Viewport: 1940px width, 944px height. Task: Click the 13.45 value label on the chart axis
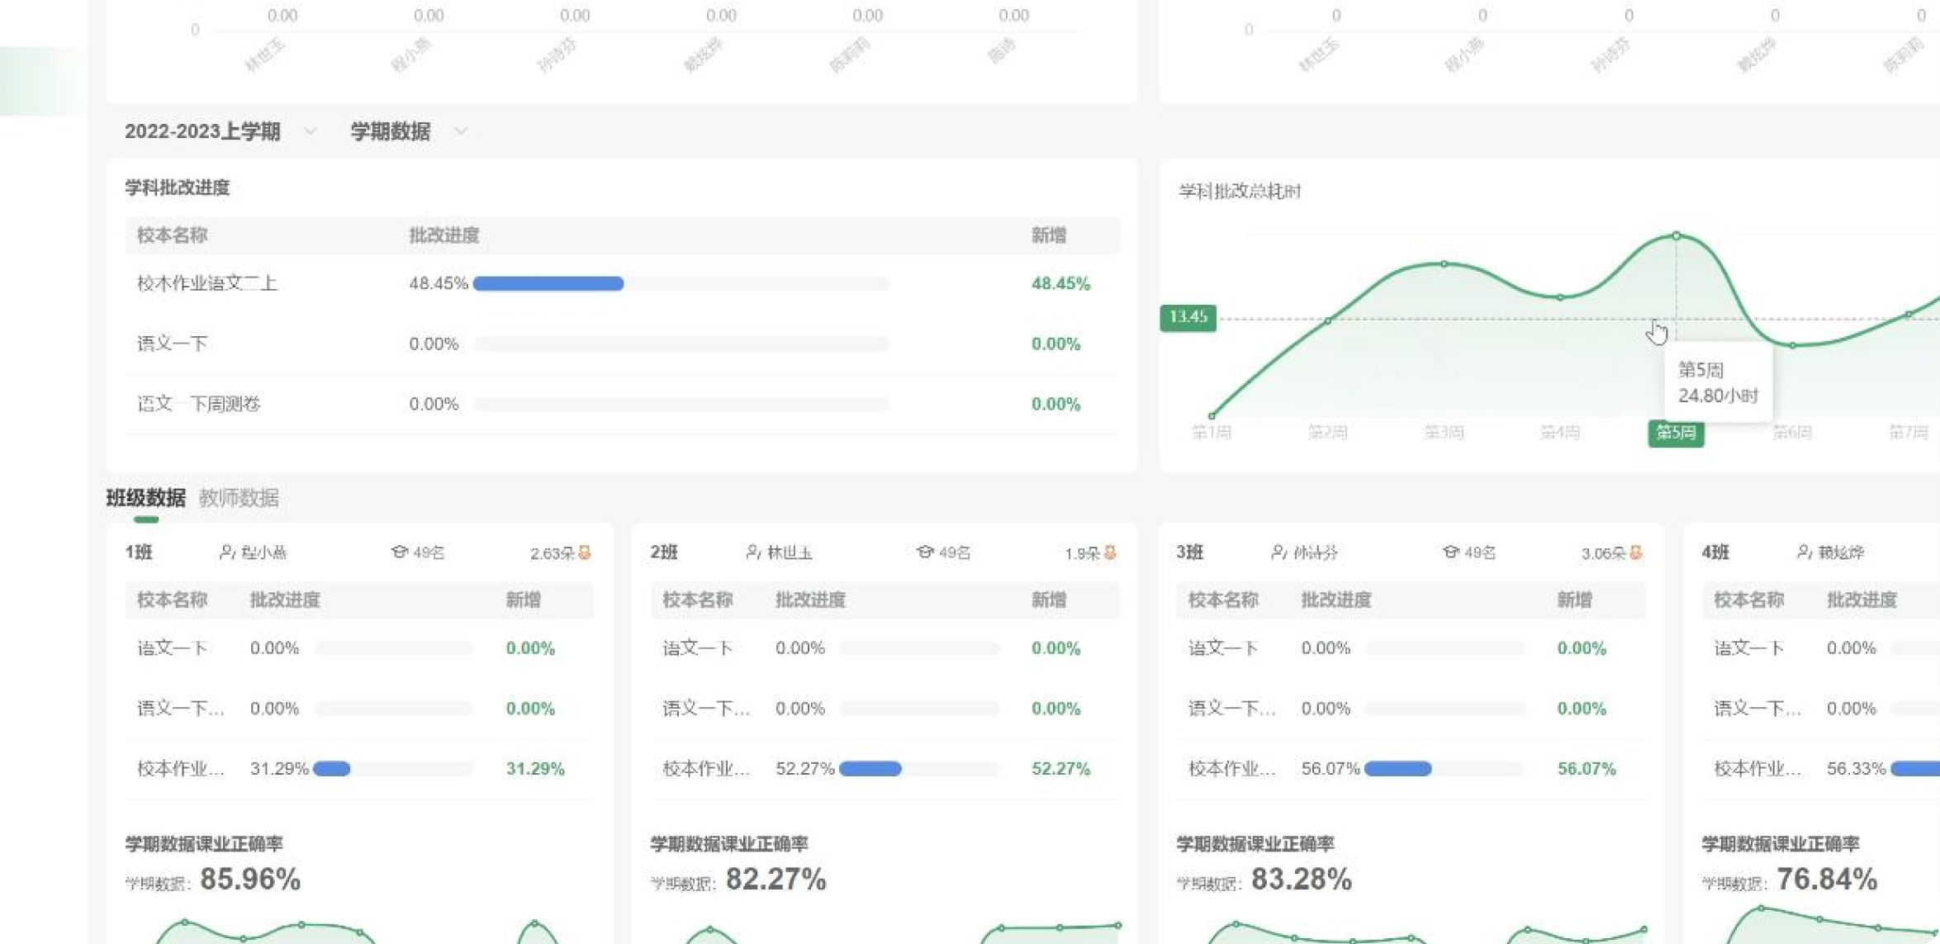point(1188,317)
